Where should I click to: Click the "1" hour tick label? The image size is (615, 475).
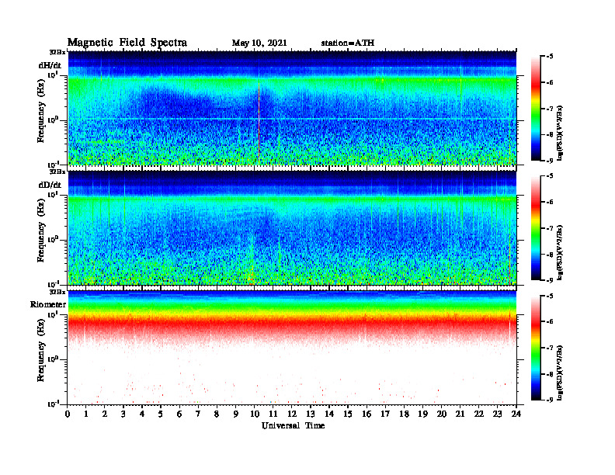[x=86, y=414]
